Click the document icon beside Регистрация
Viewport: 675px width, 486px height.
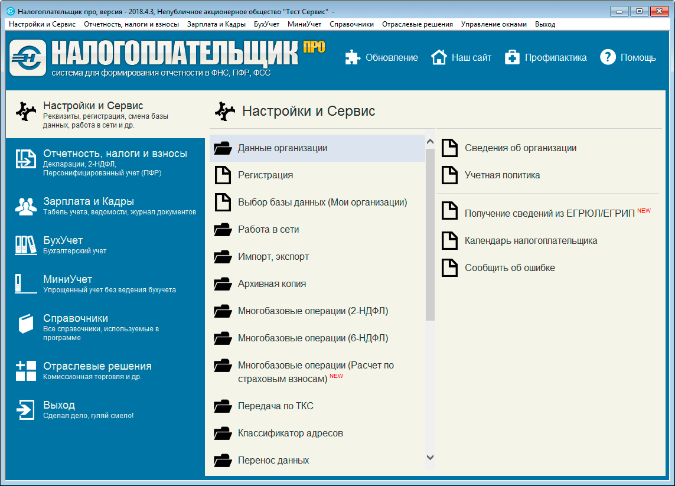pos(223,175)
